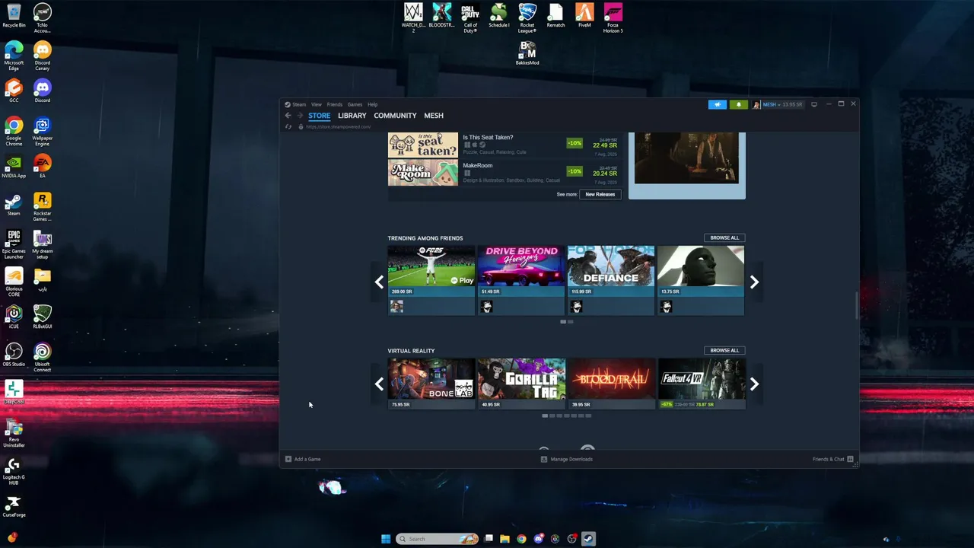
Task: Open the View menu in Steam
Action: [316, 104]
